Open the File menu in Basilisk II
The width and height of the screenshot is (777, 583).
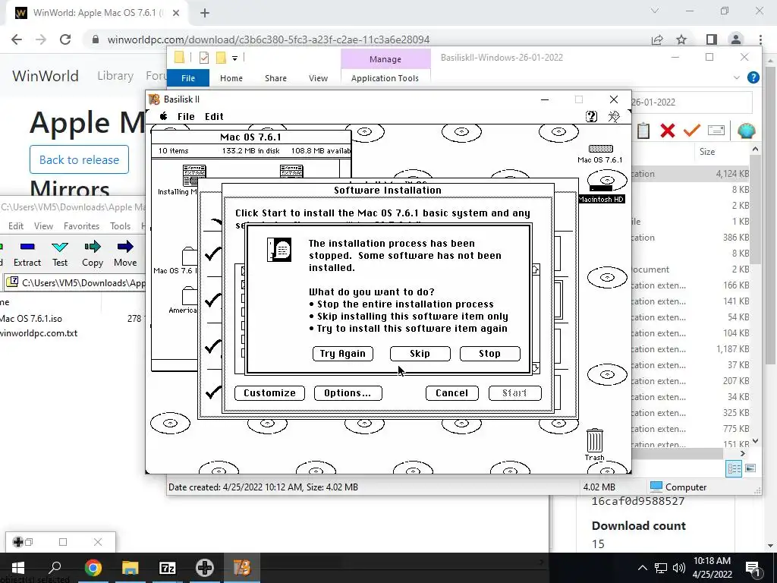[x=186, y=116]
